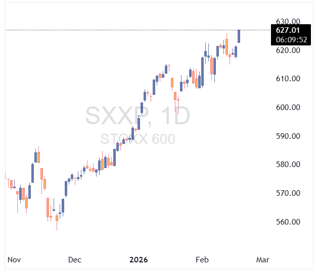The height and width of the screenshot is (275, 318).
Task: Click the 620.00 price axis label
Action: click(x=288, y=50)
